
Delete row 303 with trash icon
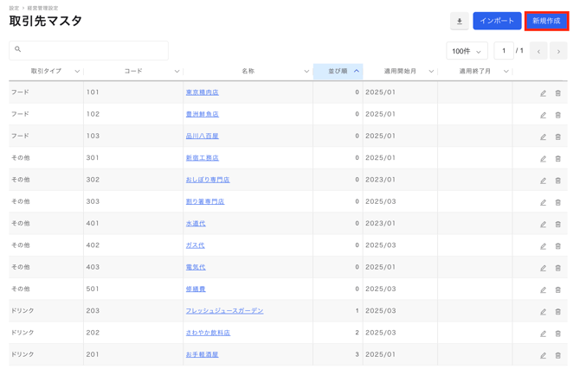(557, 202)
